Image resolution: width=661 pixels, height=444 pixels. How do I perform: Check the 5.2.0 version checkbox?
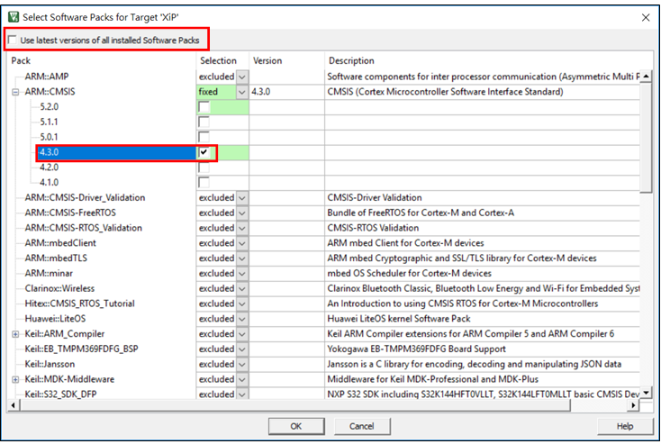[x=204, y=107]
